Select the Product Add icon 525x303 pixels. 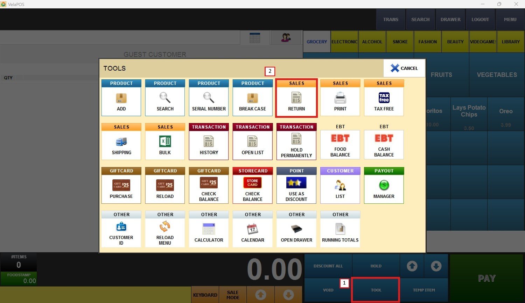[121, 98]
